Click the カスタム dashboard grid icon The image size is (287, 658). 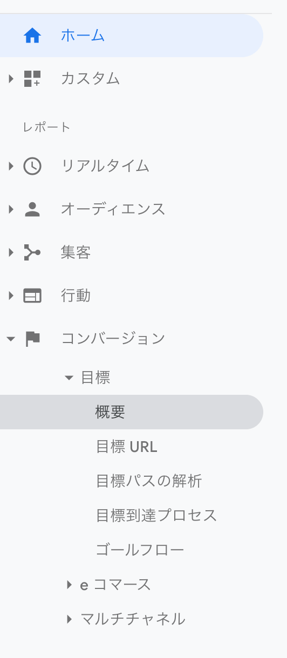click(x=32, y=79)
